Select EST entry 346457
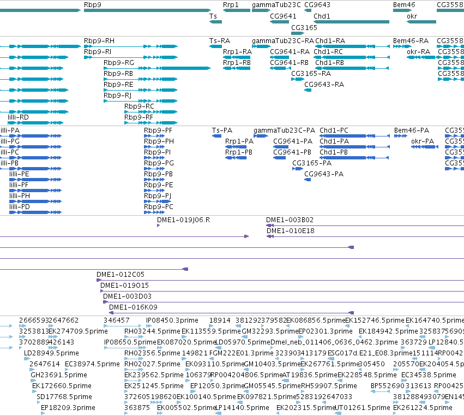The height and width of the screenshot is (416, 464). (x=116, y=320)
